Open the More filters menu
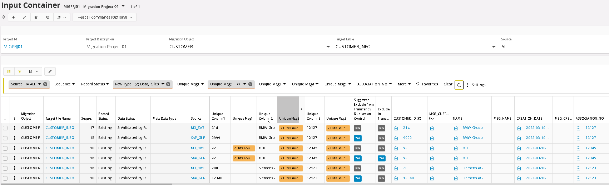 (x=404, y=84)
